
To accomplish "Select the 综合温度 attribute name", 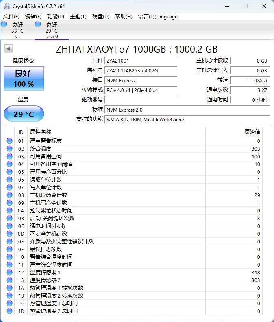I will click(x=41, y=149).
